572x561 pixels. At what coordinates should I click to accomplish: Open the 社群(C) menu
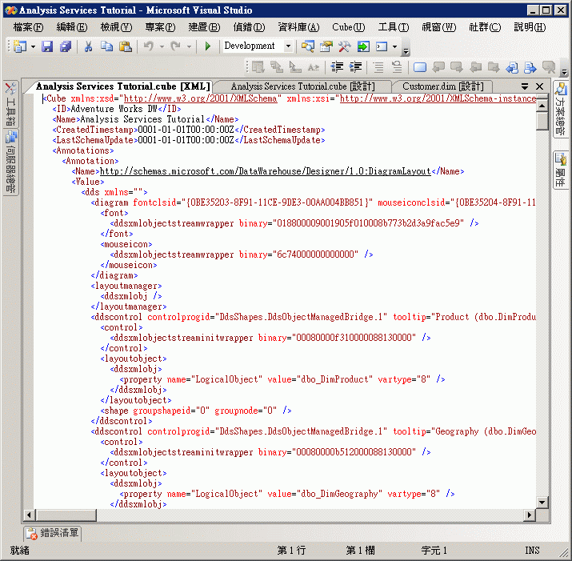point(485,27)
